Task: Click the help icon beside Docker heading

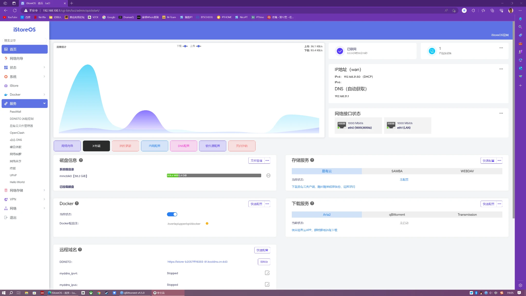Action: click(x=77, y=203)
